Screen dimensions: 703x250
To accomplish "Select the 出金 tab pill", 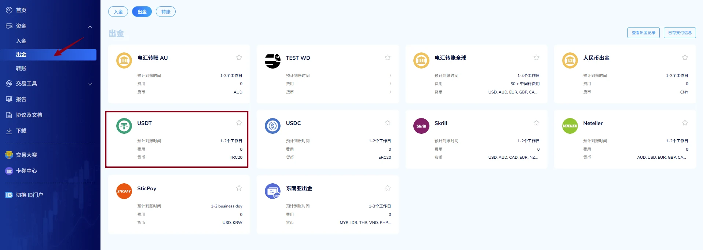I will click(x=142, y=12).
